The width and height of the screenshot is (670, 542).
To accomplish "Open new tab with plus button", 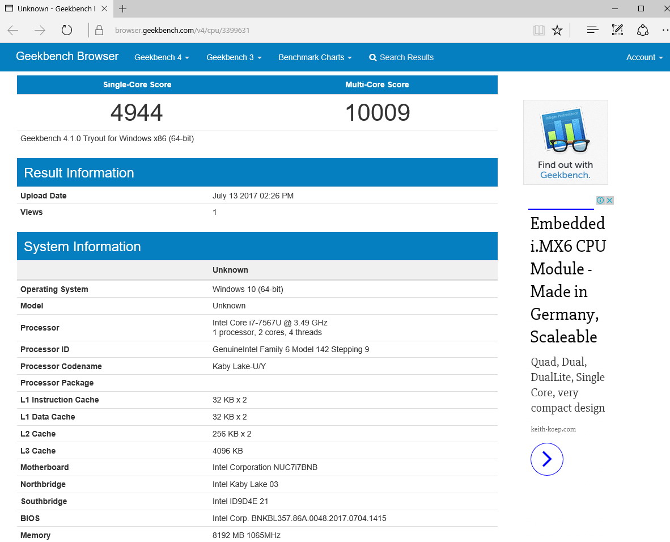I will 122,9.
